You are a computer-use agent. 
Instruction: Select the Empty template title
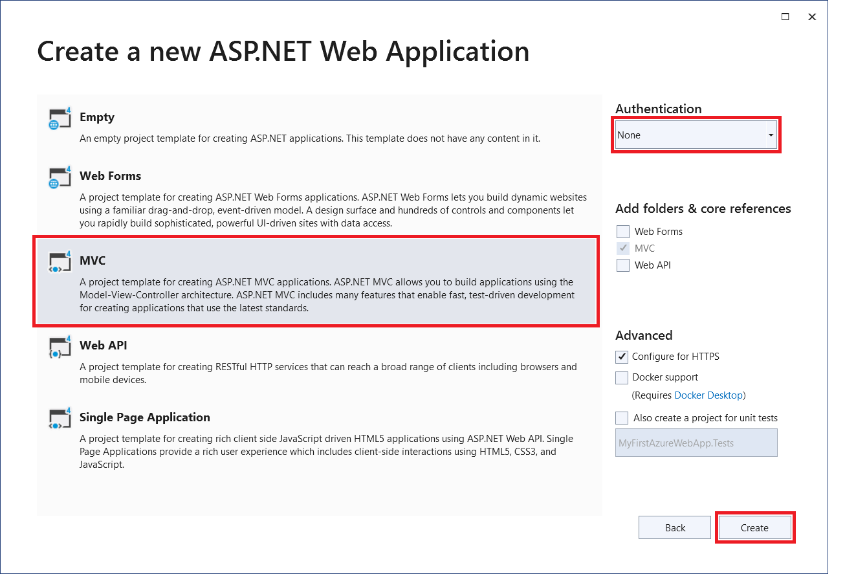click(97, 117)
